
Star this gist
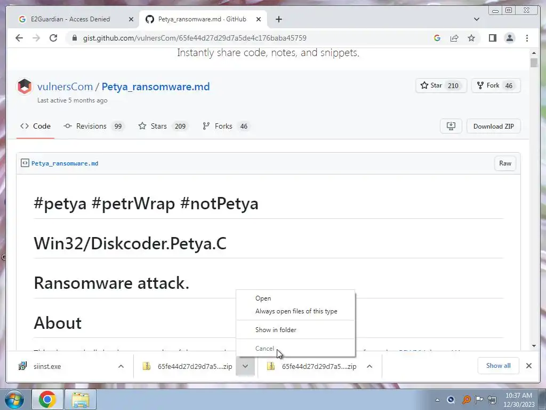click(441, 85)
